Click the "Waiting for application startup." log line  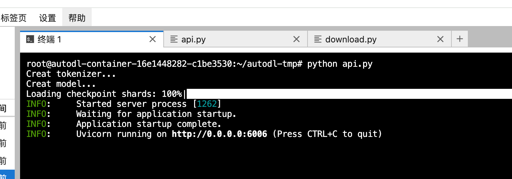tap(156, 114)
